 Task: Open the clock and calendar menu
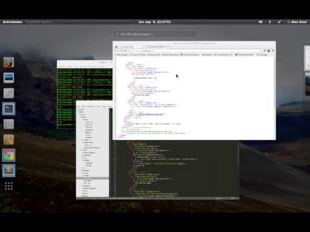tap(154, 22)
